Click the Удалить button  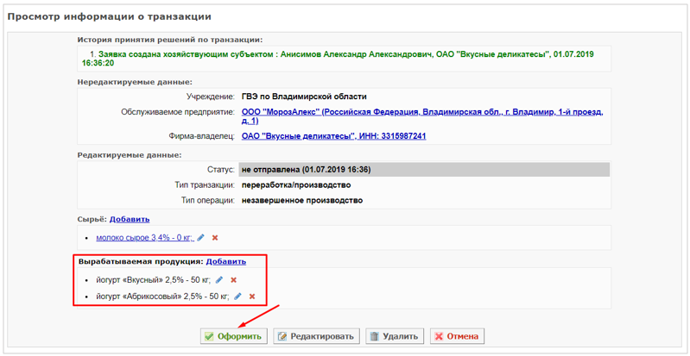[x=395, y=337]
